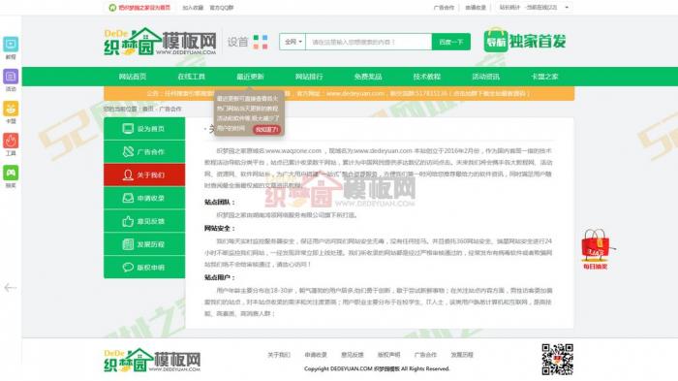
Task: Open the green gamepad sidebar icon
Action: coord(11,173)
